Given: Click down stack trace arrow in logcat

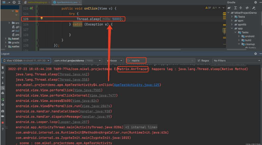Looking at the screenshot, I should (x=3, y=83).
